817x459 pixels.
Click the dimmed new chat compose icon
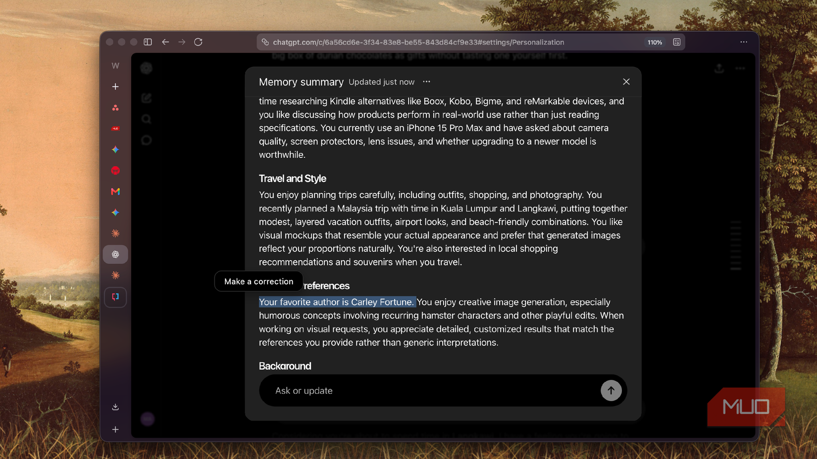pyautogui.click(x=146, y=98)
